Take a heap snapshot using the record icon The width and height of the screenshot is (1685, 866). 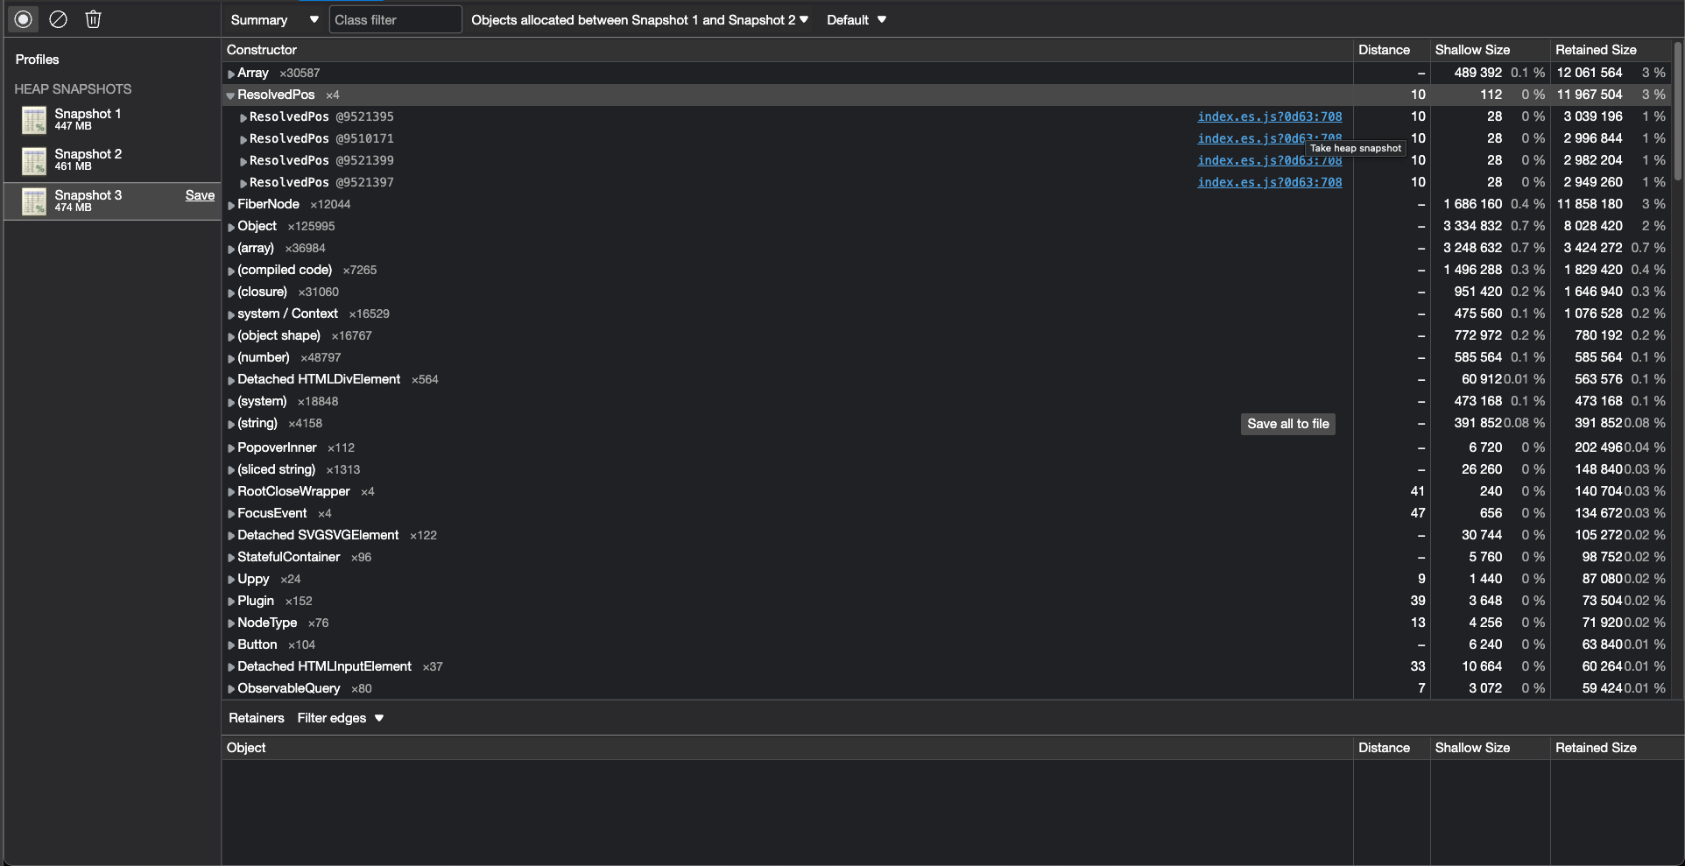pyautogui.click(x=23, y=18)
